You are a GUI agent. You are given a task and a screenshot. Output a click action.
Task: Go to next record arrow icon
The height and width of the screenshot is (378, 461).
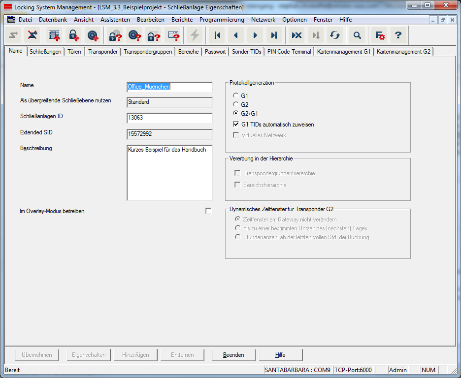255,35
